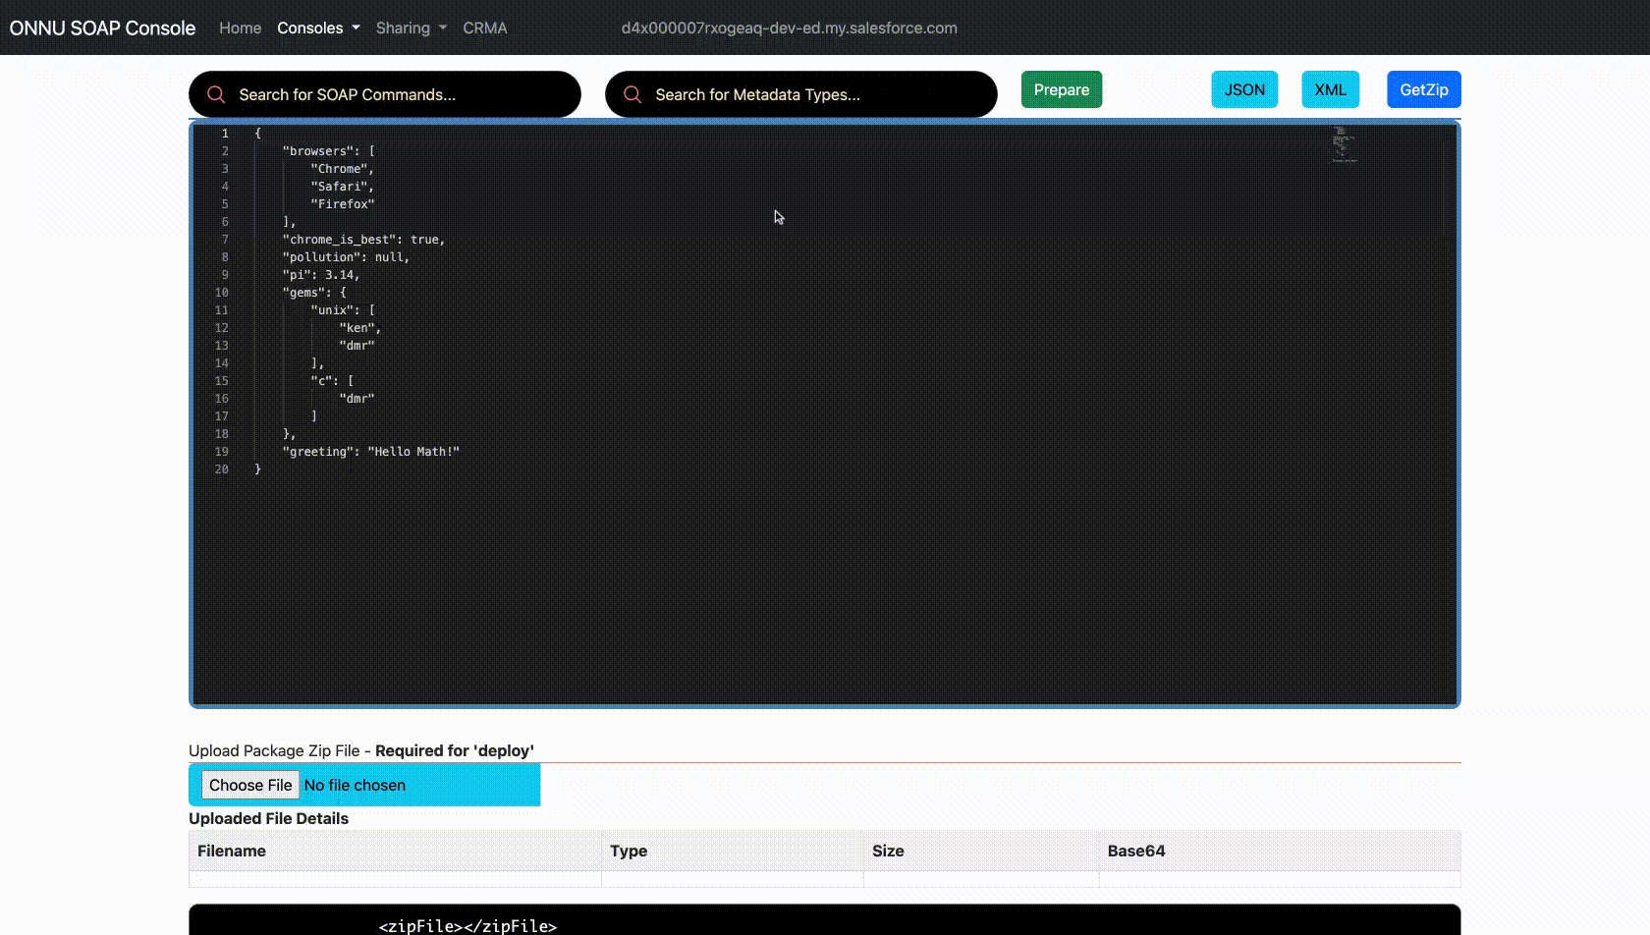The width and height of the screenshot is (1650, 935).
Task: Click the Uploaded File Details heading
Action: [268, 818]
